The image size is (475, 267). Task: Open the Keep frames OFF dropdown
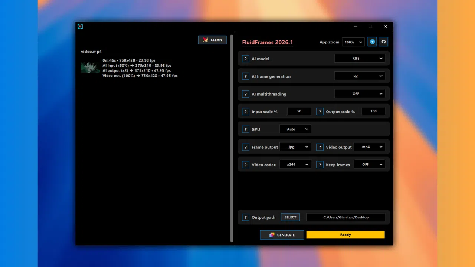point(369,164)
